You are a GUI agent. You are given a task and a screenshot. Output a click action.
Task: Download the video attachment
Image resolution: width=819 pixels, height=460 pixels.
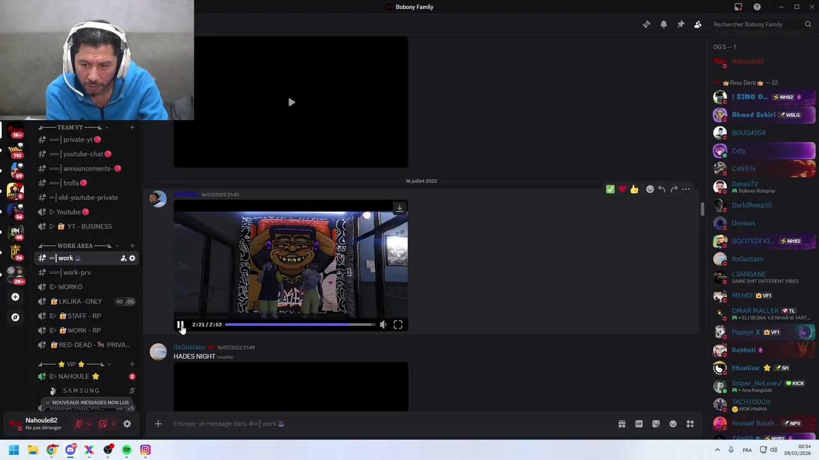(399, 208)
